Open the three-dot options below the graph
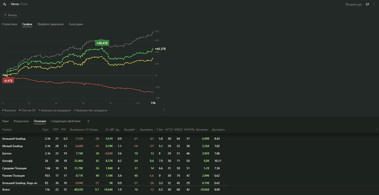Screen dimensions: 379x195 coord(164,110)
